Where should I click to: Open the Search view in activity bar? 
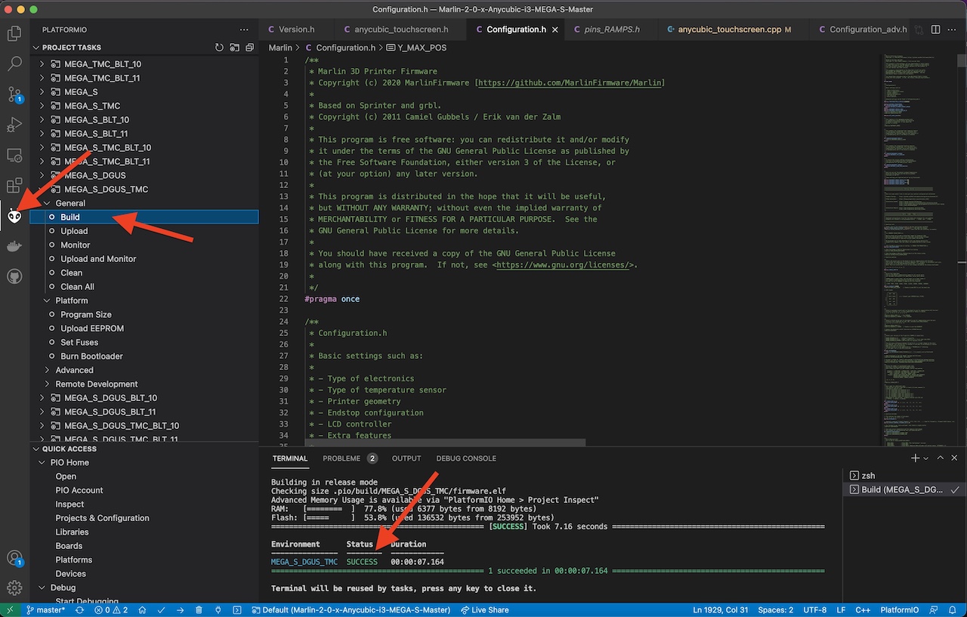pyautogui.click(x=14, y=63)
